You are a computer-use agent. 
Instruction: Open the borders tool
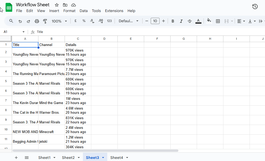(x=218, y=21)
